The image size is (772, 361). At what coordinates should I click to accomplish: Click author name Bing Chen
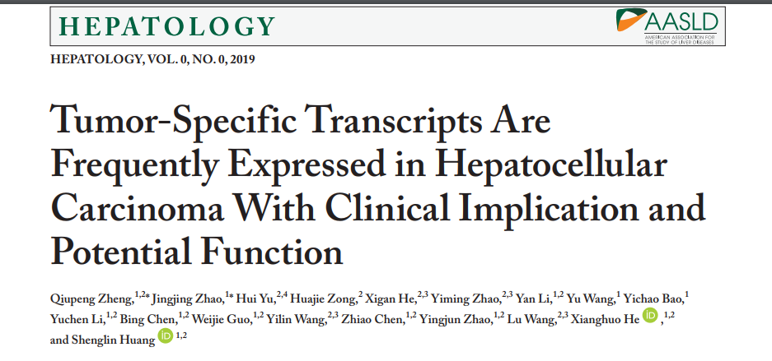coord(150,317)
